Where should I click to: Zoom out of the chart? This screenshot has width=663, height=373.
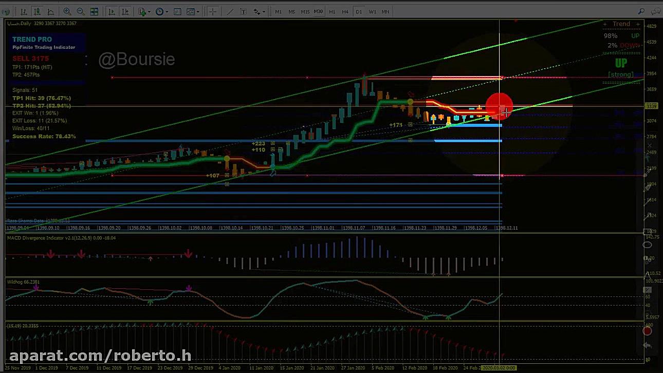coord(81,11)
